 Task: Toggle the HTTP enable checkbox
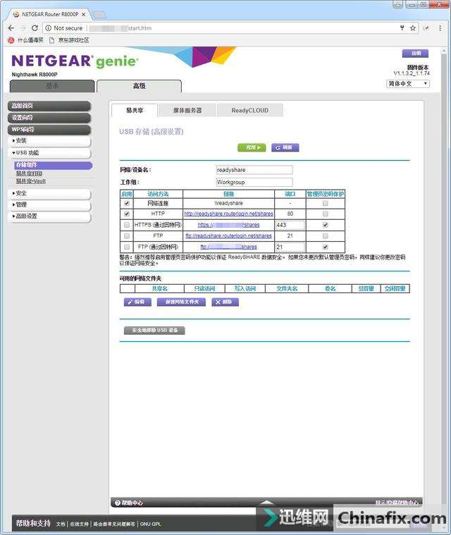[x=127, y=214]
